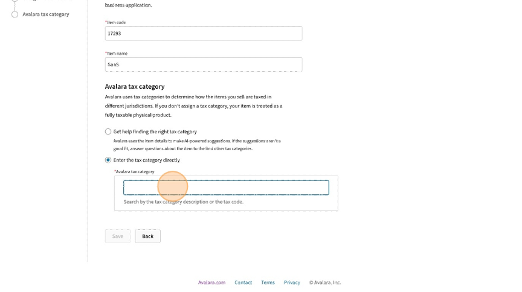Click the Item name field label

(x=116, y=53)
